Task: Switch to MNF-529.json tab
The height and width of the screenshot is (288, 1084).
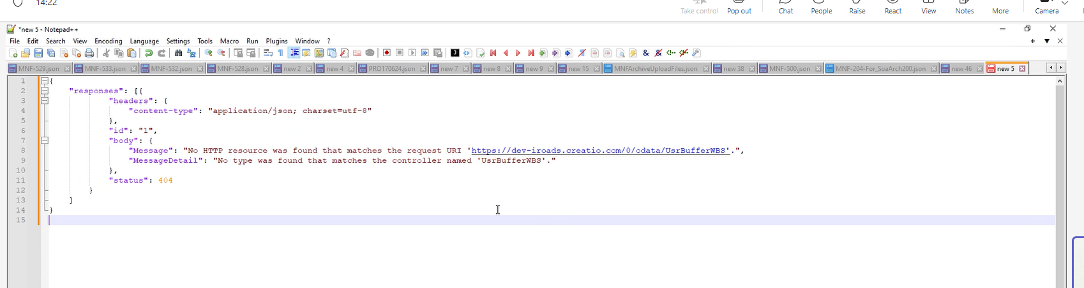Action: point(39,68)
